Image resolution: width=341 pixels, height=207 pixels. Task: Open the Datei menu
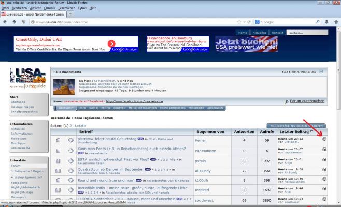[5, 8]
